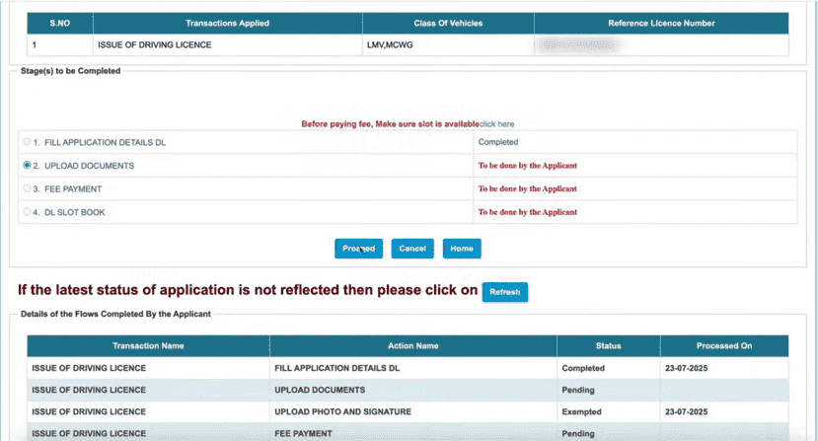Select the Fill Application Details DL radio button

pyautogui.click(x=27, y=142)
